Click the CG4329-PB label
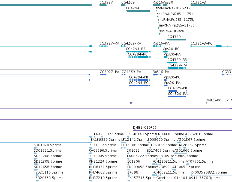 click(177, 89)
